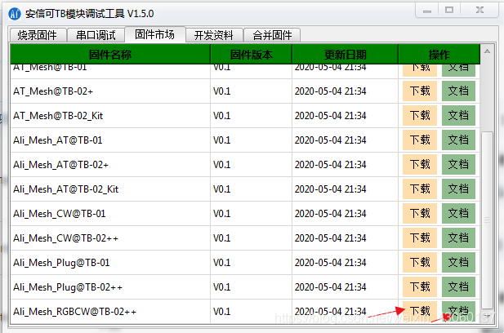
Task: Switch to the 烧录固件 tab
Action: coord(38,35)
